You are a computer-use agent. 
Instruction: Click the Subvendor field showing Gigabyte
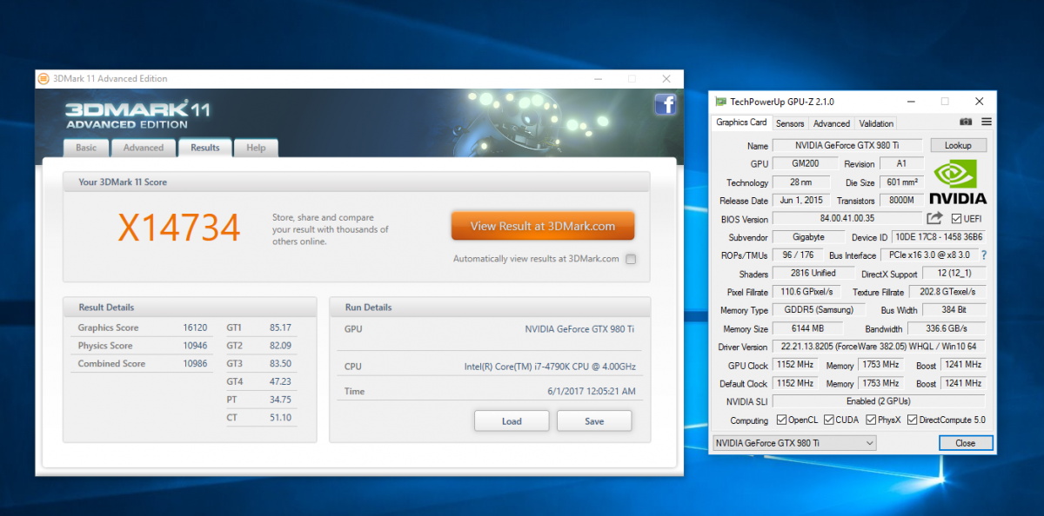coord(809,237)
